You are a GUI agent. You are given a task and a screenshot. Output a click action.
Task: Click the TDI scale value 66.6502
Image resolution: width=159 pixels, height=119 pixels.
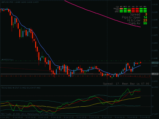point(155,87)
